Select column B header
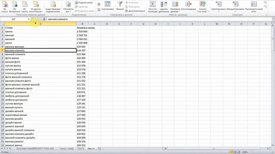 coord(82,24)
